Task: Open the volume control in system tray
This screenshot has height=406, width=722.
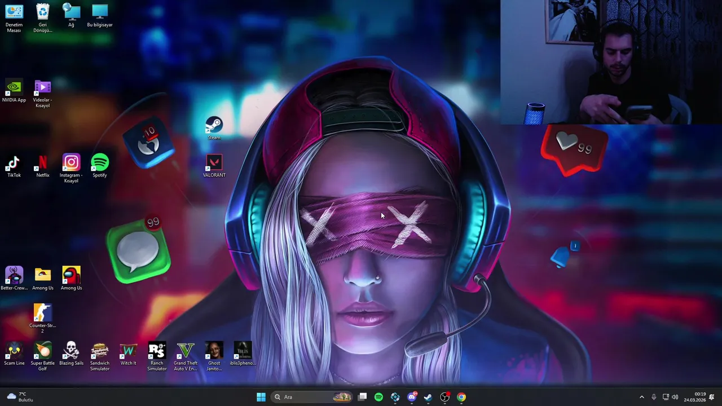Action: click(x=675, y=397)
